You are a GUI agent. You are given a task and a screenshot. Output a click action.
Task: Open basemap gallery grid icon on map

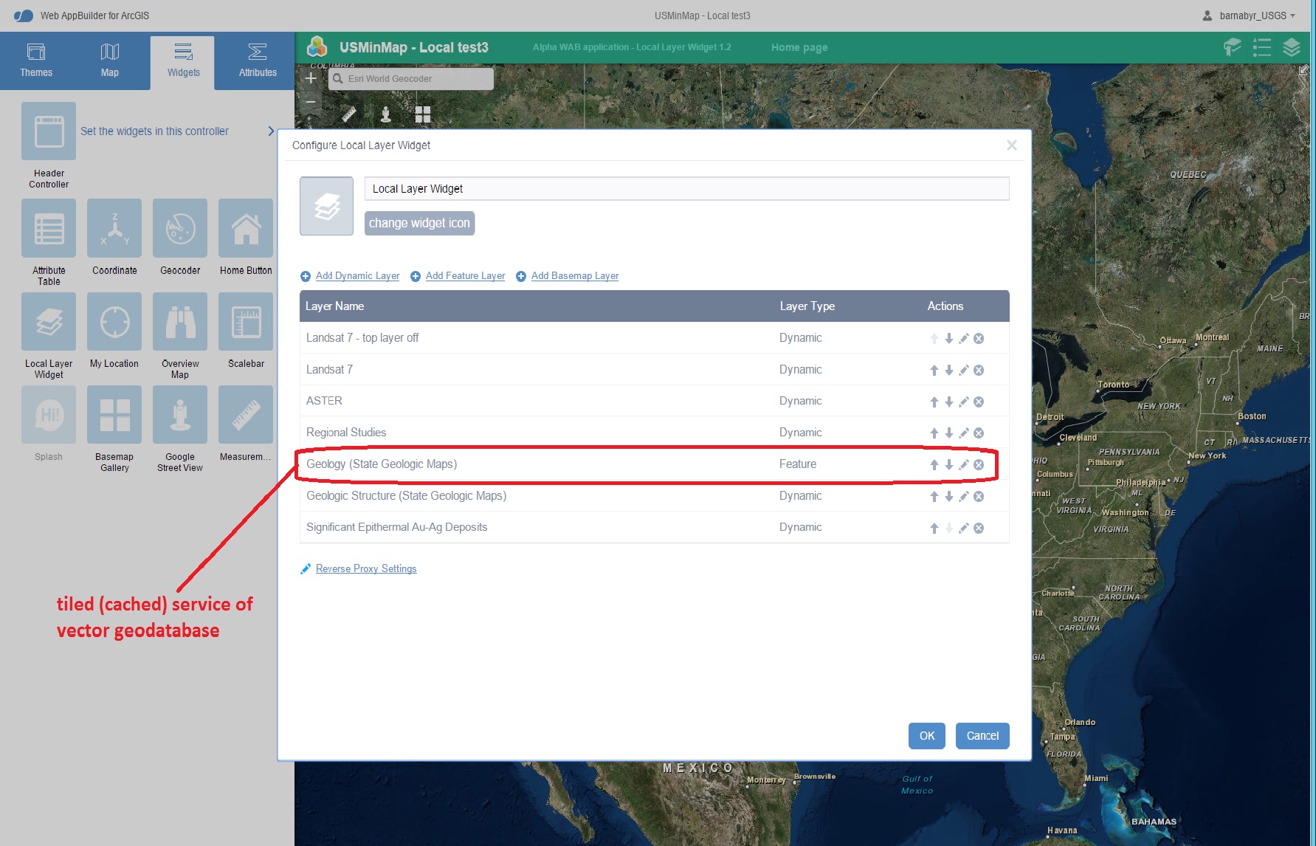coord(423,114)
